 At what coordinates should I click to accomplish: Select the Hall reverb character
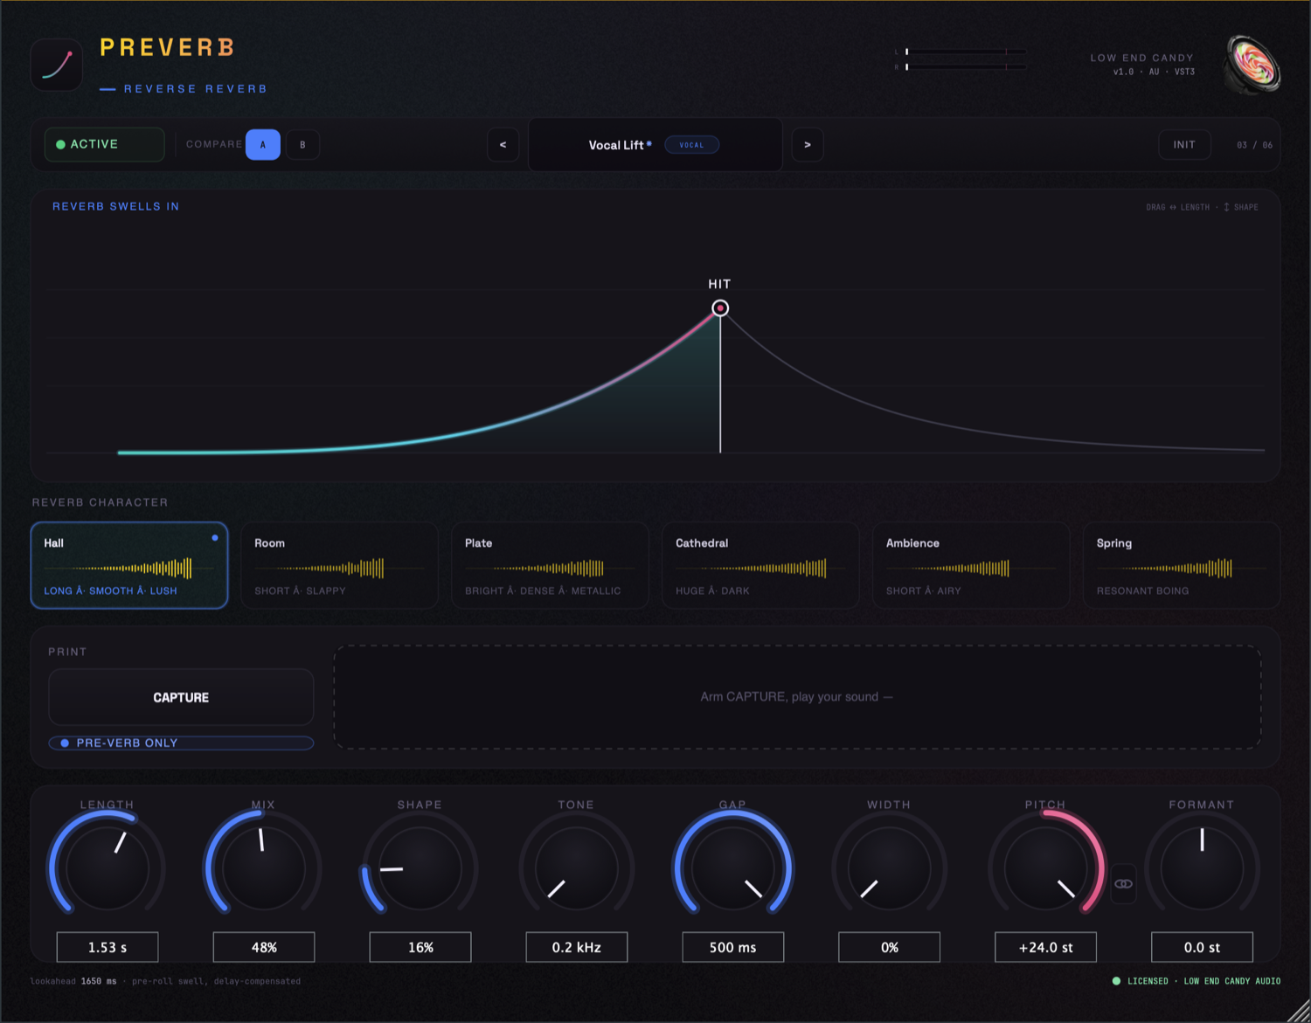[x=129, y=565]
